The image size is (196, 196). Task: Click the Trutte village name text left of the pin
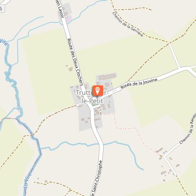click(84, 93)
